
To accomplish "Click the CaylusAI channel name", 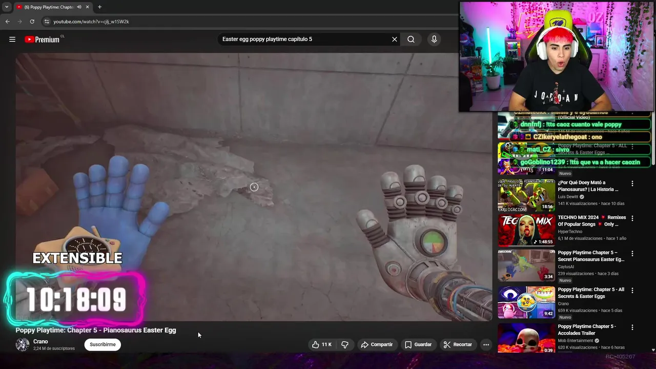I will 566,267.
